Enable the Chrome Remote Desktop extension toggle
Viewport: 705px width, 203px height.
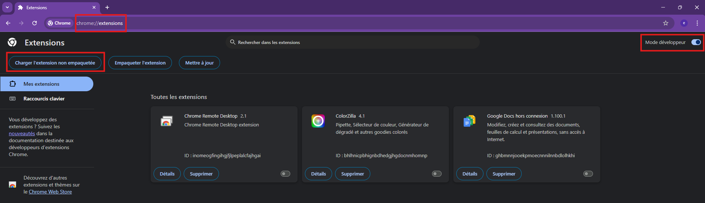point(285,174)
